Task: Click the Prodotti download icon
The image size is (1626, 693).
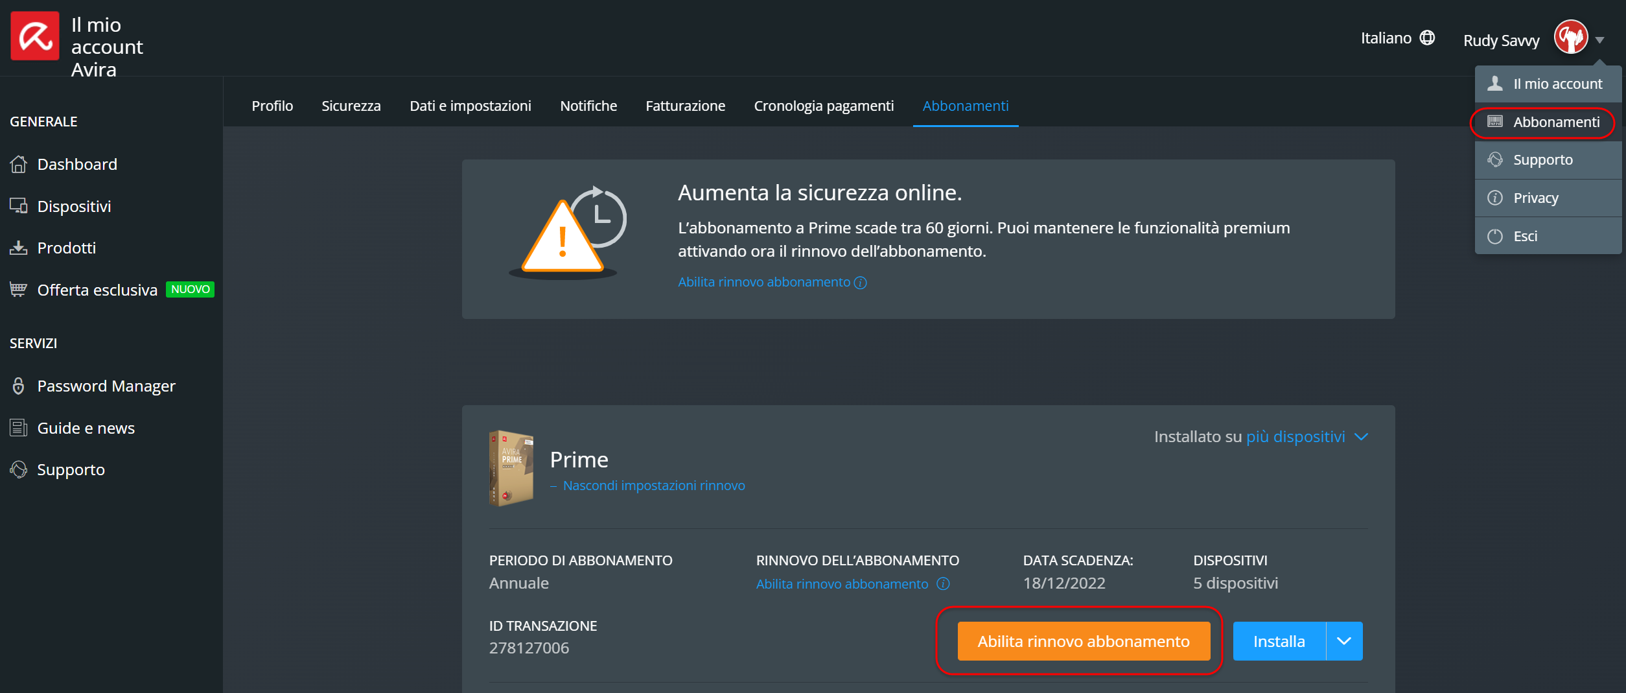Action: coord(19,248)
